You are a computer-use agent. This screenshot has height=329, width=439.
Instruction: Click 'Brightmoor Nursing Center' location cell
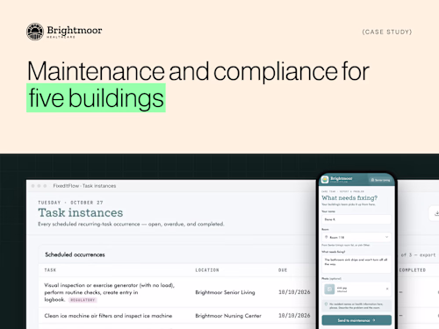coord(228,316)
